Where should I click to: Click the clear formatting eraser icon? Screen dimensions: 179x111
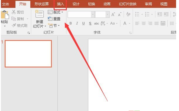pyautogui.click(x=129, y=14)
